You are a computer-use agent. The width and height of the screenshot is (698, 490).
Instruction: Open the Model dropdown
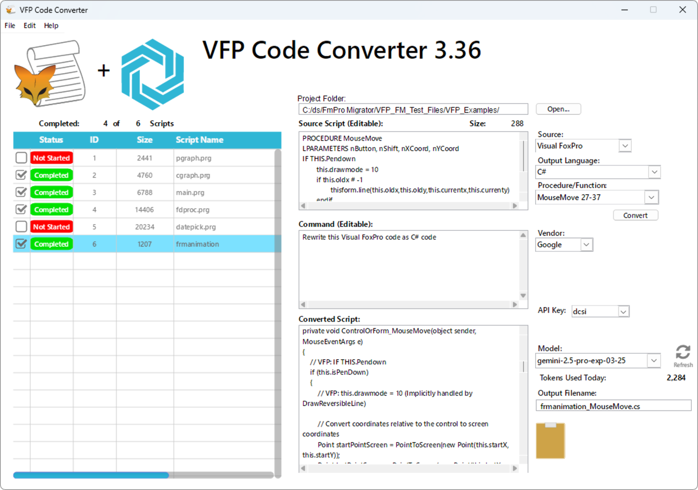pos(655,360)
